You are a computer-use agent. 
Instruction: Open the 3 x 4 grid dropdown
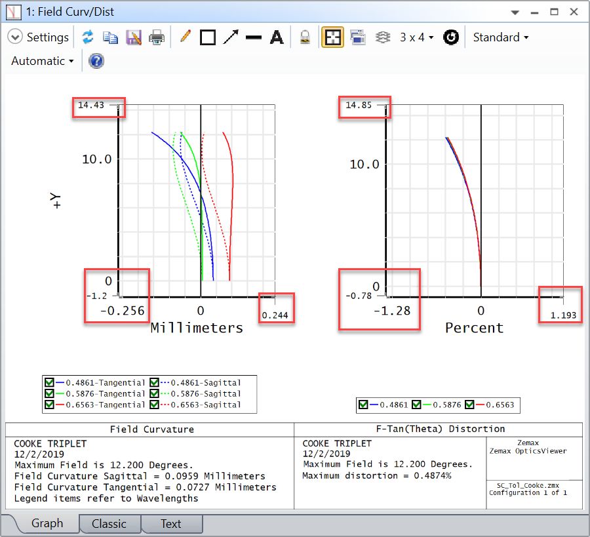[417, 37]
